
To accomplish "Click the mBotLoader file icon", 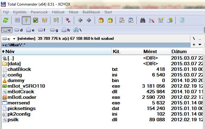I will pos(5,97).
